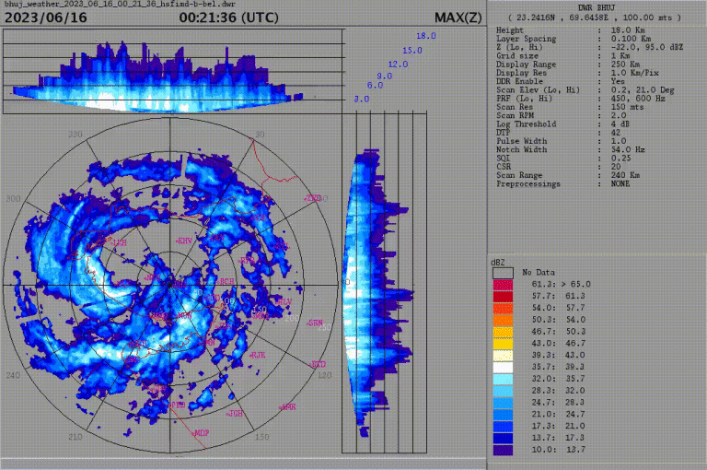Click the CSR value 20
Viewport: 707px width, 470px height.
[x=616, y=167]
